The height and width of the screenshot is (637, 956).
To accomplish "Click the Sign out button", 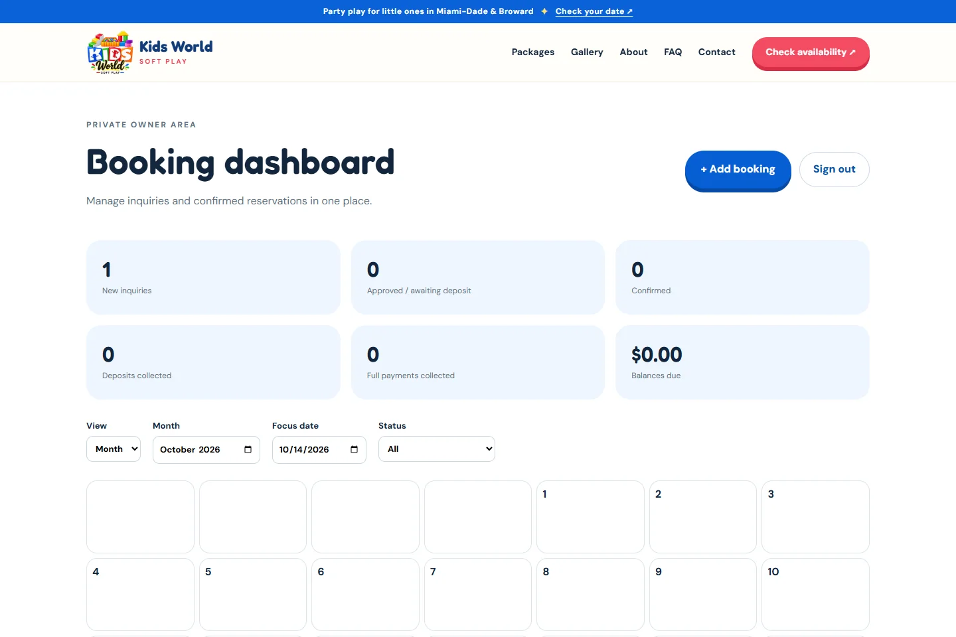I will coord(835,169).
